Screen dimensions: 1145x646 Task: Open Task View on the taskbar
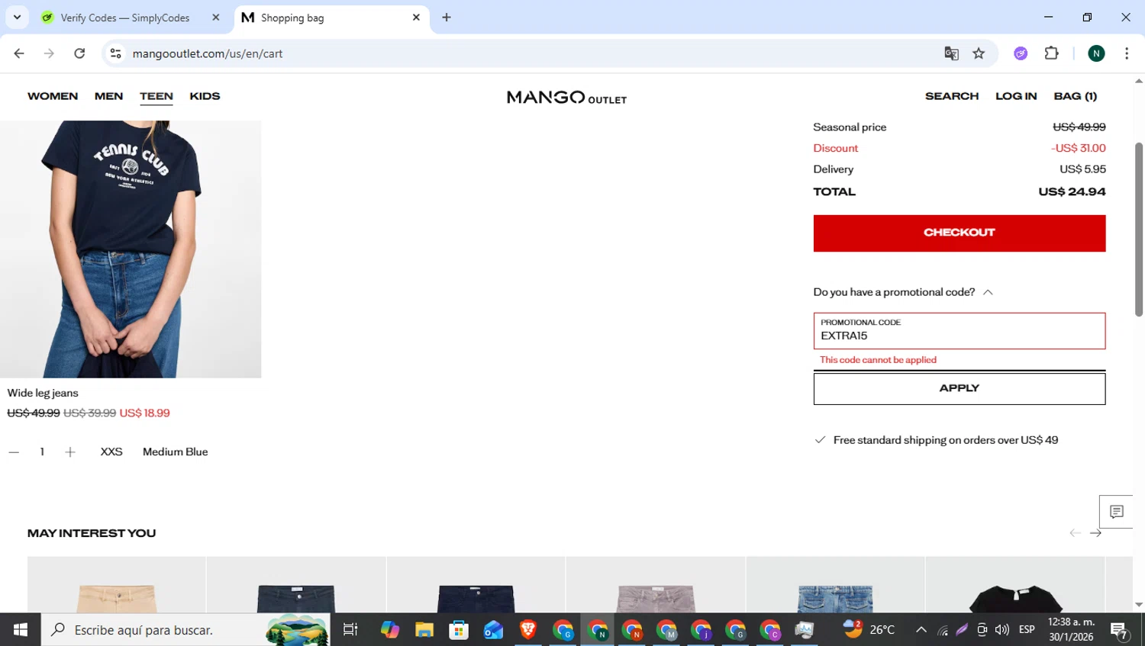(350, 629)
